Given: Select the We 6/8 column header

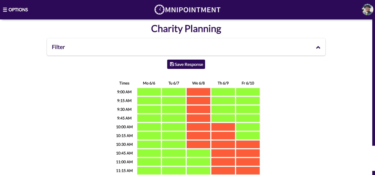Looking at the screenshot, I should [198, 83].
